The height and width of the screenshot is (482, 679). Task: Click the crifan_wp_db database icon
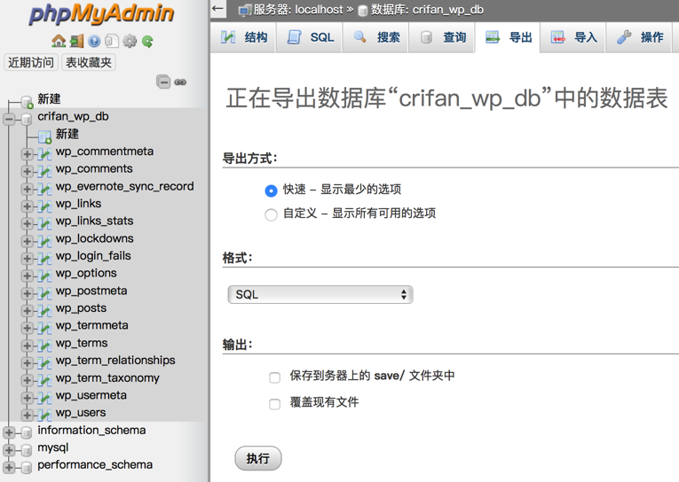[27, 119]
